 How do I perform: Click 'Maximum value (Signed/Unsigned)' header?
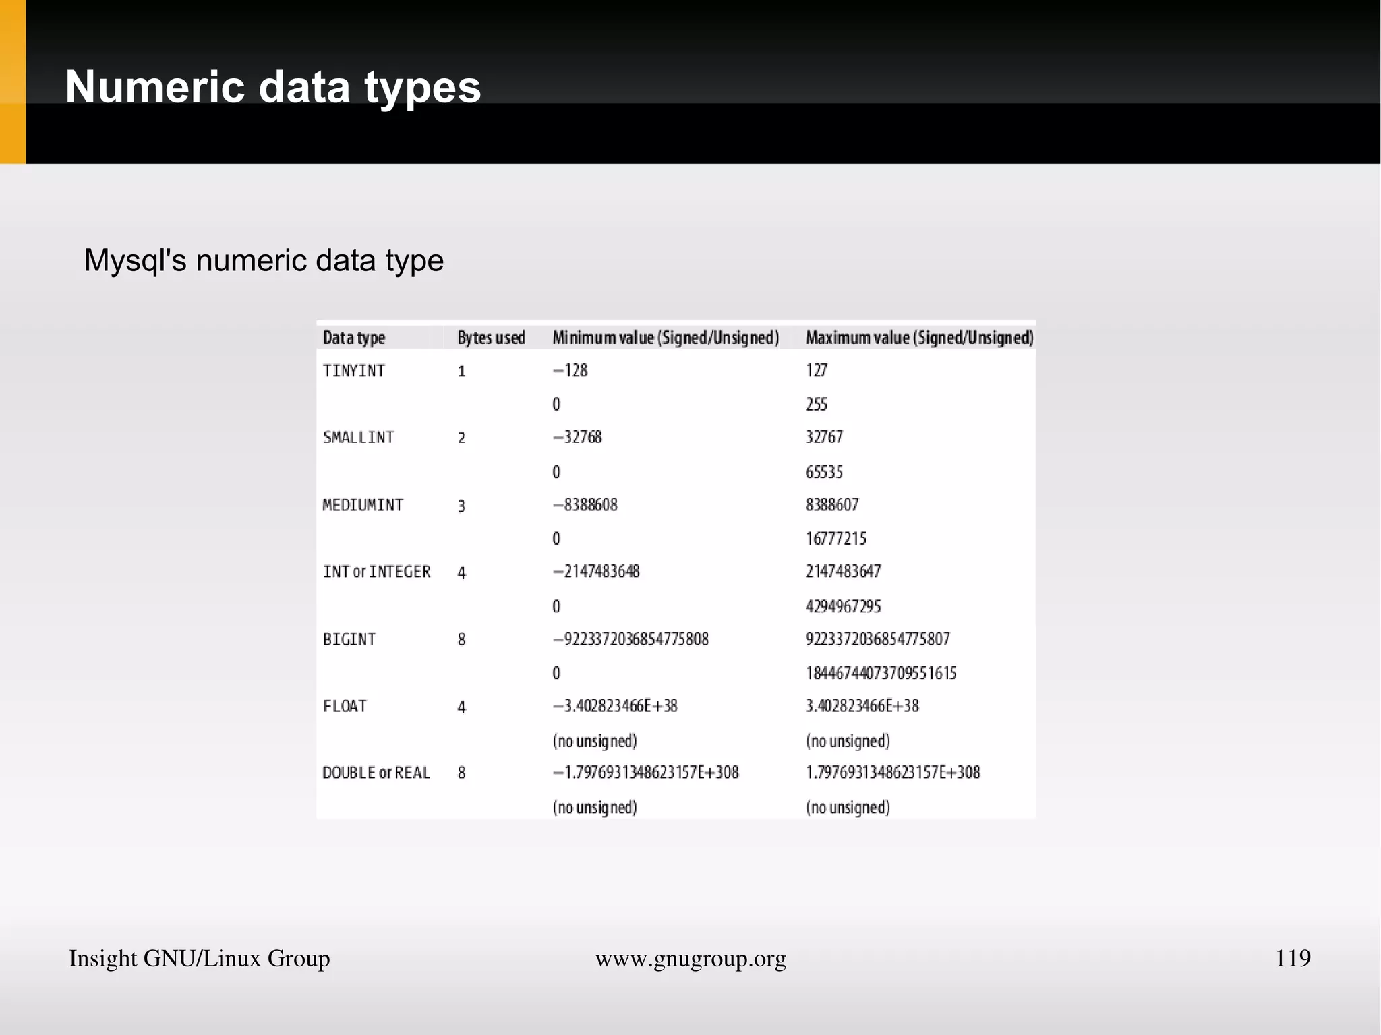point(919,338)
